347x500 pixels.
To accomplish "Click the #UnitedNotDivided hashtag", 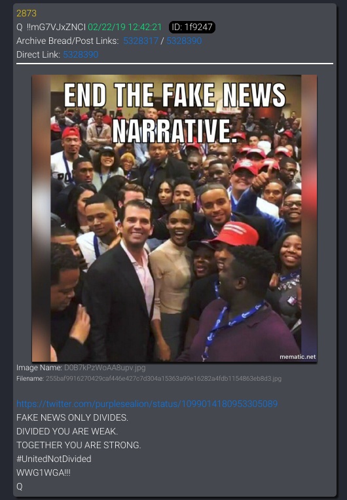I will tap(54, 459).
